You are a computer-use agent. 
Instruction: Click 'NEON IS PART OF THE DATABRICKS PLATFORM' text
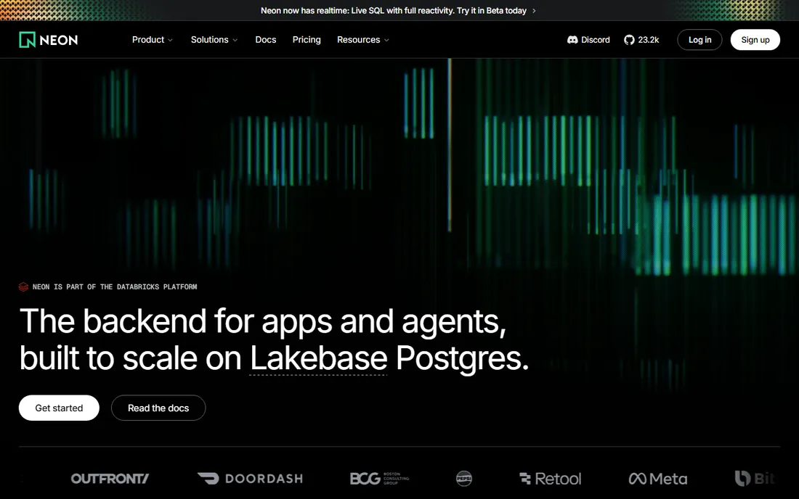(x=115, y=287)
